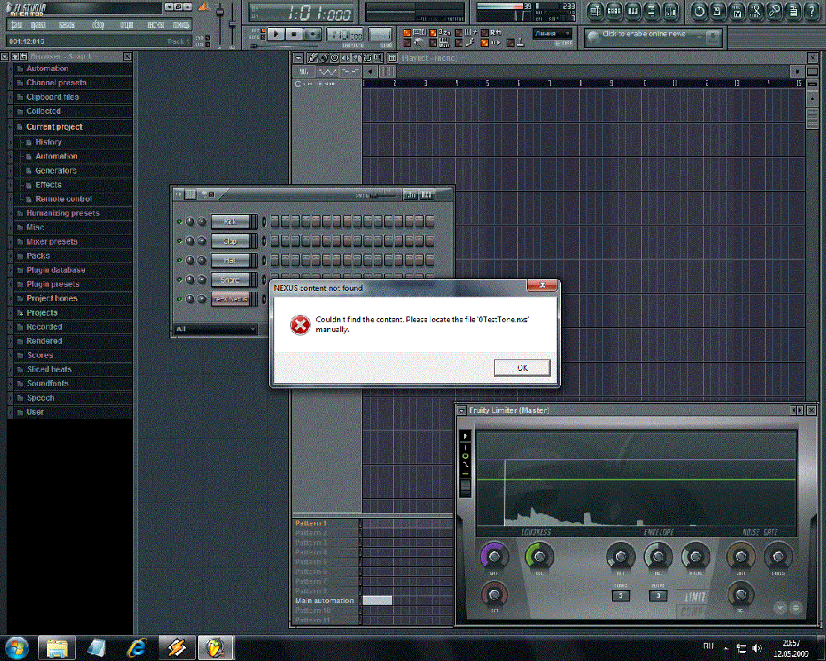The image size is (826, 661).
Task: Click the one-click recording microphone icon
Action: (775, 12)
